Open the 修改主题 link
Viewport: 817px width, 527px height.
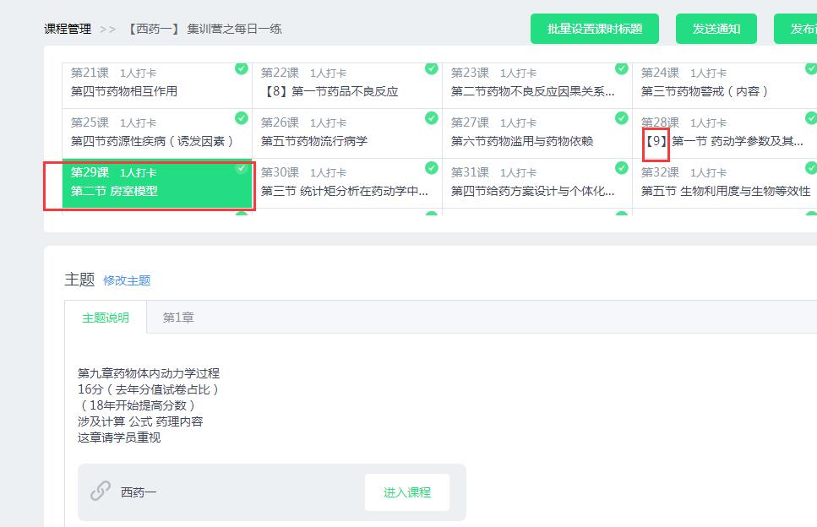[127, 280]
